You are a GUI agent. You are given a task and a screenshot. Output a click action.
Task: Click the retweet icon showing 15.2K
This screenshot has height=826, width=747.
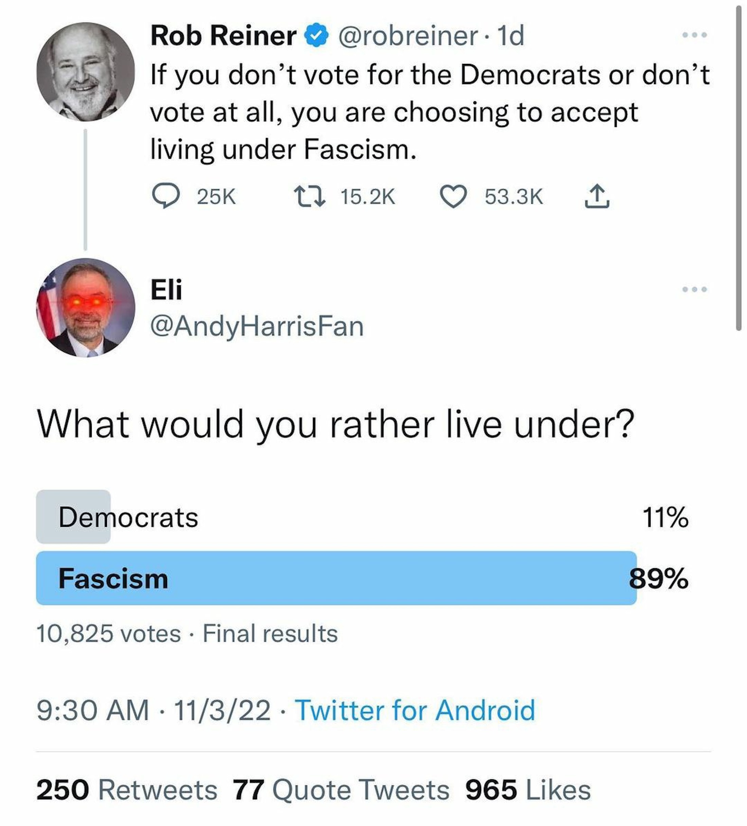[x=310, y=196]
